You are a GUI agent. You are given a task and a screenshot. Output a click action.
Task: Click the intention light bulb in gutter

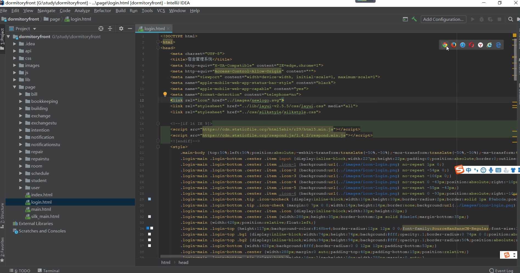point(165,94)
